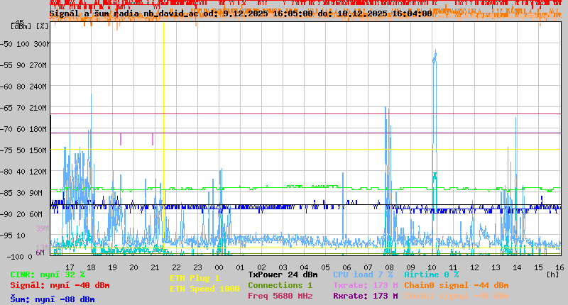The image size is (568, 305).
Task: Click the 'Connections 1' legend label
Action: click(x=280, y=285)
